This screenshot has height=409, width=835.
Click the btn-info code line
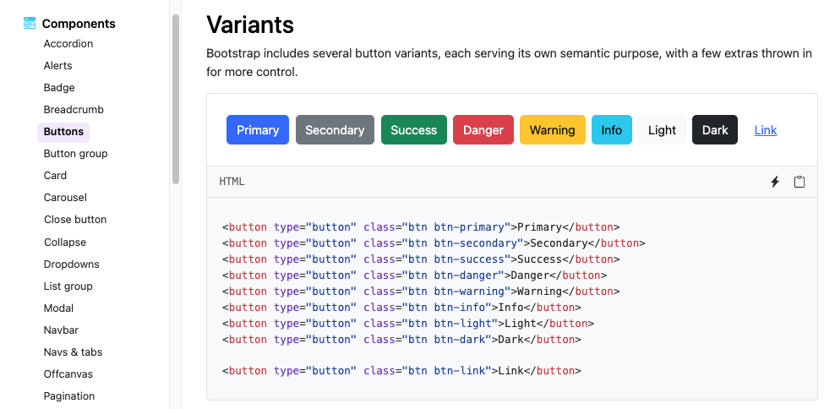[x=401, y=308]
